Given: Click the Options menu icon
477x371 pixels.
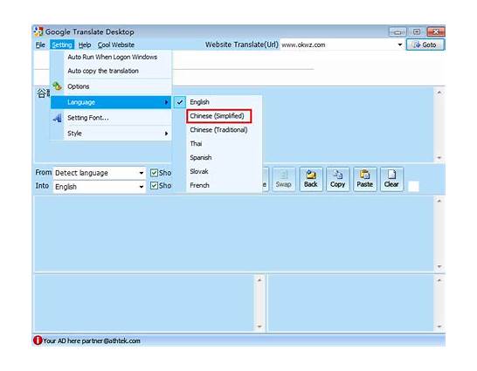Looking at the screenshot, I should tap(57, 86).
